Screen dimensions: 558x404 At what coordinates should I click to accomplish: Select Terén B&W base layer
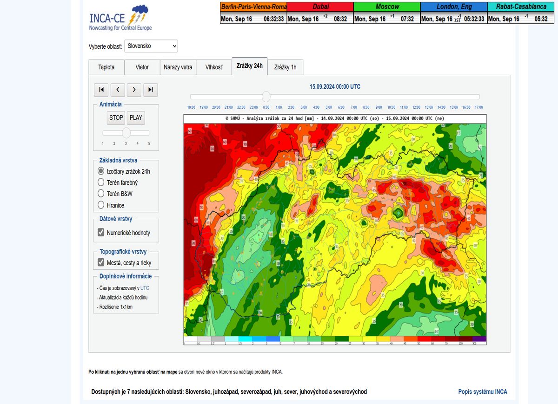click(101, 194)
